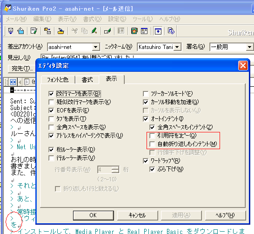Open the 署名 一般用 dropdown

(x=249, y=47)
